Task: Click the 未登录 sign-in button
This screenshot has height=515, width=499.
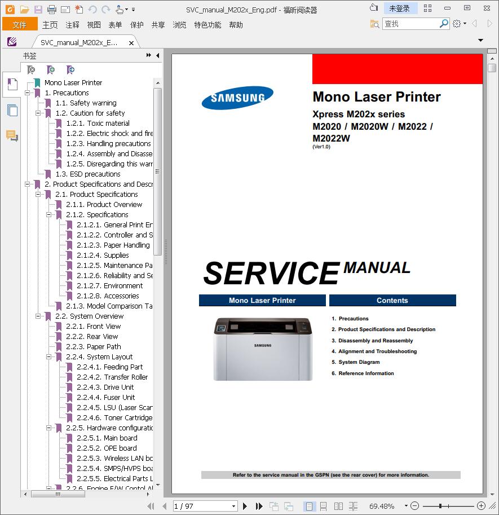Action: point(399,8)
